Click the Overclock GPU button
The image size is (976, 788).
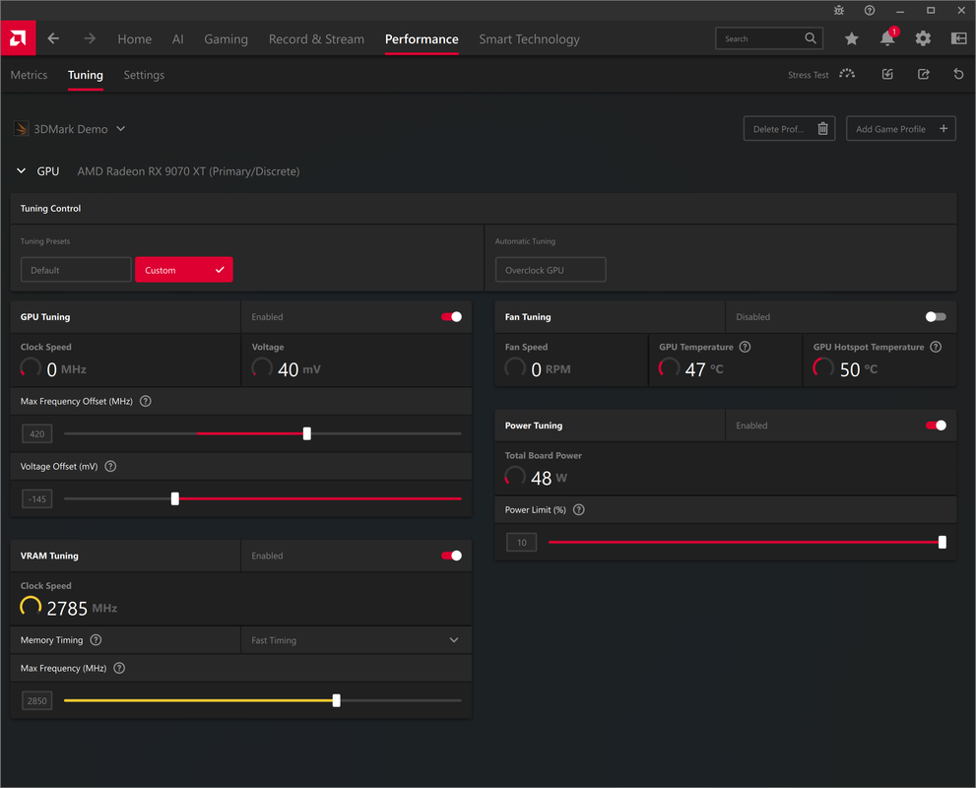pos(551,270)
